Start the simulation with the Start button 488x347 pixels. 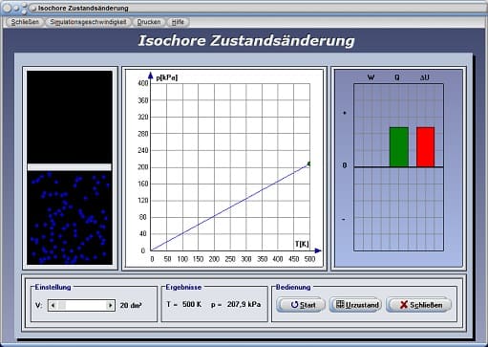point(301,305)
